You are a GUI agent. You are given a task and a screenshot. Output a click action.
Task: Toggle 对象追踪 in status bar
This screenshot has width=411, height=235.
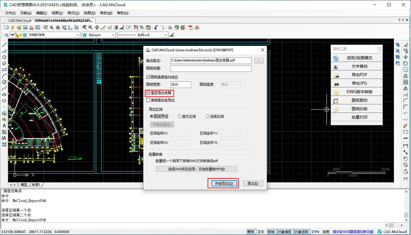[x=302, y=232]
